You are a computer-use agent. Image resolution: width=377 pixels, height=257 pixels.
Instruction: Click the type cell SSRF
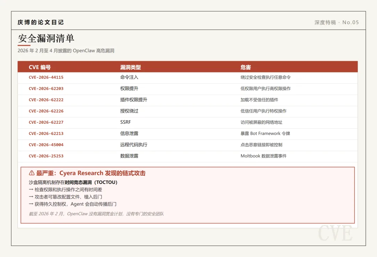pyautogui.click(x=126, y=122)
